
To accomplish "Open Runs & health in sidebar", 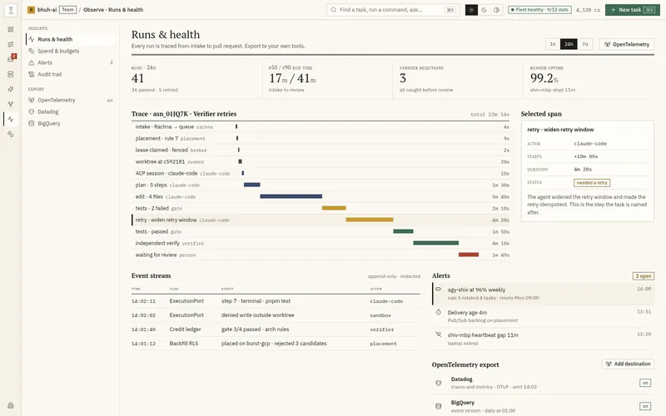I will tap(71, 39).
